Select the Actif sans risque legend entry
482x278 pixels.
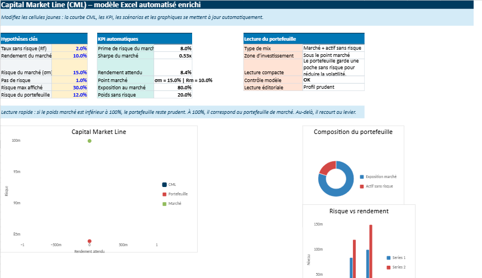[x=379, y=186]
